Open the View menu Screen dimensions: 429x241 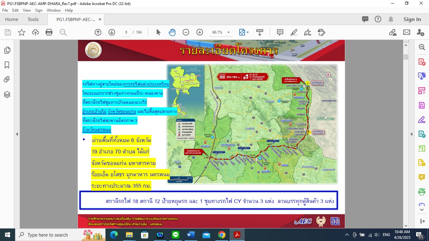(x=27, y=10)
